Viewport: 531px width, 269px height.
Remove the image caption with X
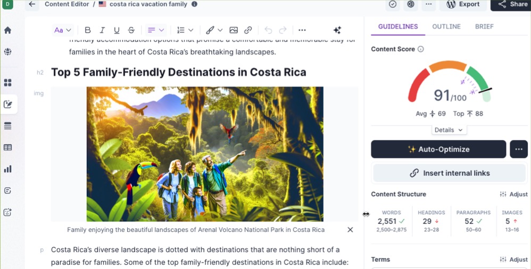pos(350,230)
